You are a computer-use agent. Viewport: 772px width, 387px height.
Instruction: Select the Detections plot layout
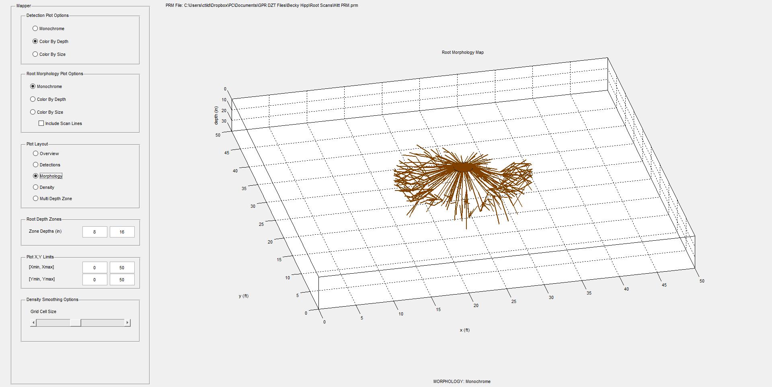pyautogui.click(x=35, y=165)
